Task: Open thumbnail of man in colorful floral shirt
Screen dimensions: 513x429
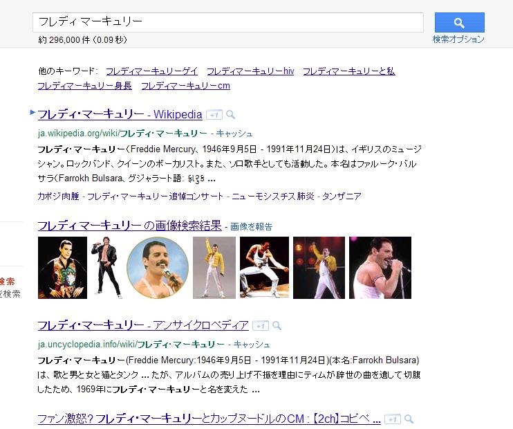Action: (x=62, y=268)
